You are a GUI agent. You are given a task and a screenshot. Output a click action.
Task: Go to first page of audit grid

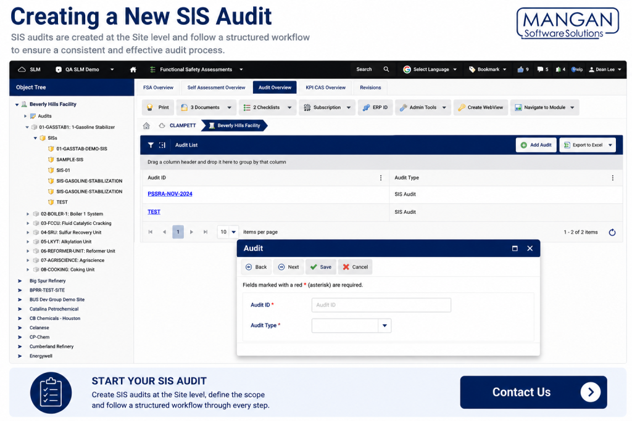[x=151, y=232]
